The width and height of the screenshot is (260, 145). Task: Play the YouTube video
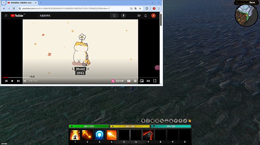click(12, 81)
